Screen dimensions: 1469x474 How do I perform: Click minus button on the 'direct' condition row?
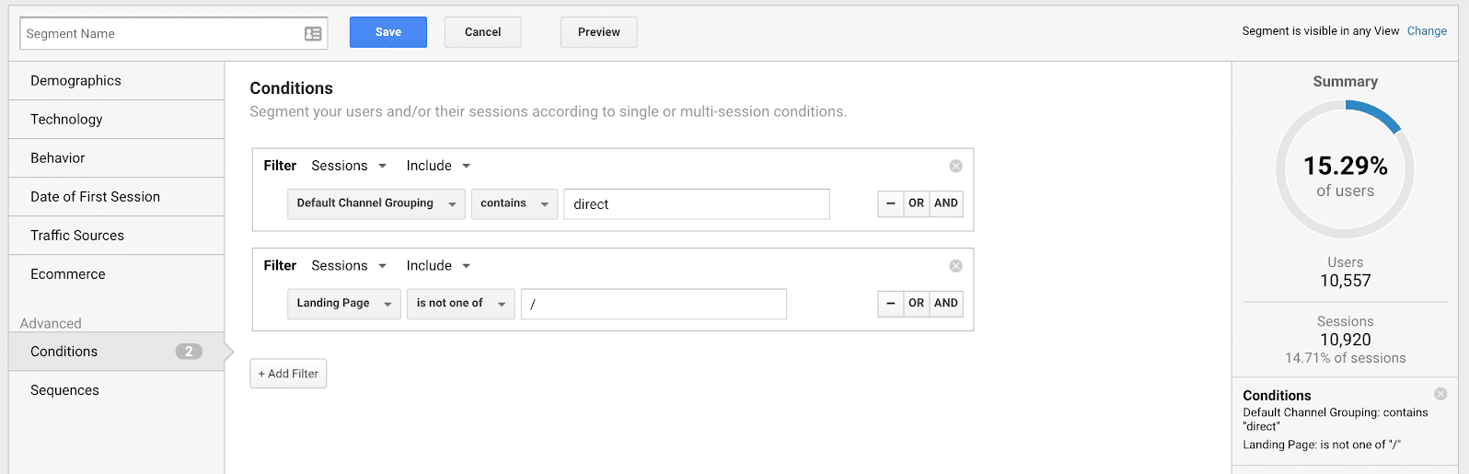coord(890,203)
